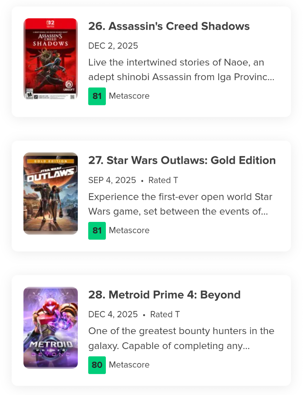Click the "28. Metroid Prime 4: Beyond" title
Viewport: 303px width, 395px height.
pyautogui.click(x=164, y=295)
